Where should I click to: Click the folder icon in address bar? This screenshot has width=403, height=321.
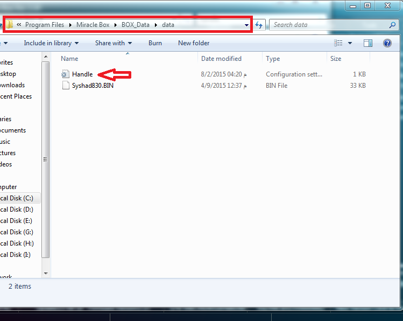[x=10, y=24]
